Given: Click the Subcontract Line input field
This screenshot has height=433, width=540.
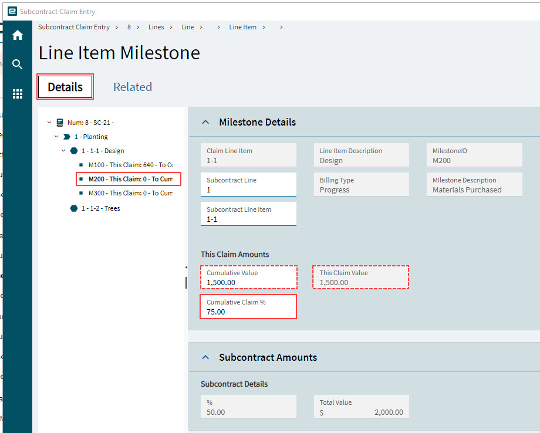Looking at the screenshot, I should [248, 184].
